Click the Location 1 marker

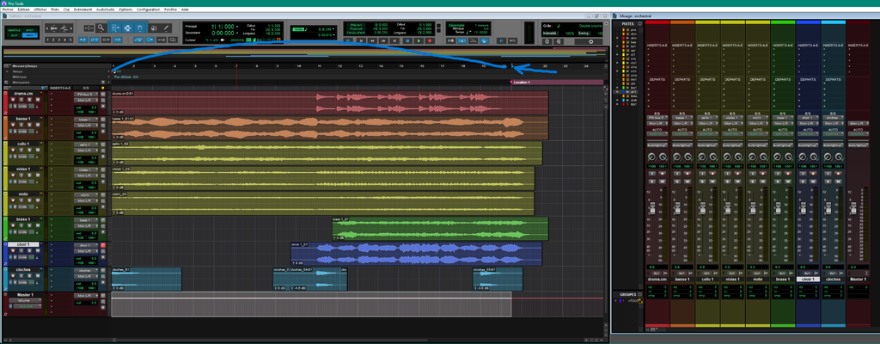pyautogui.click(x=522, y=83)
